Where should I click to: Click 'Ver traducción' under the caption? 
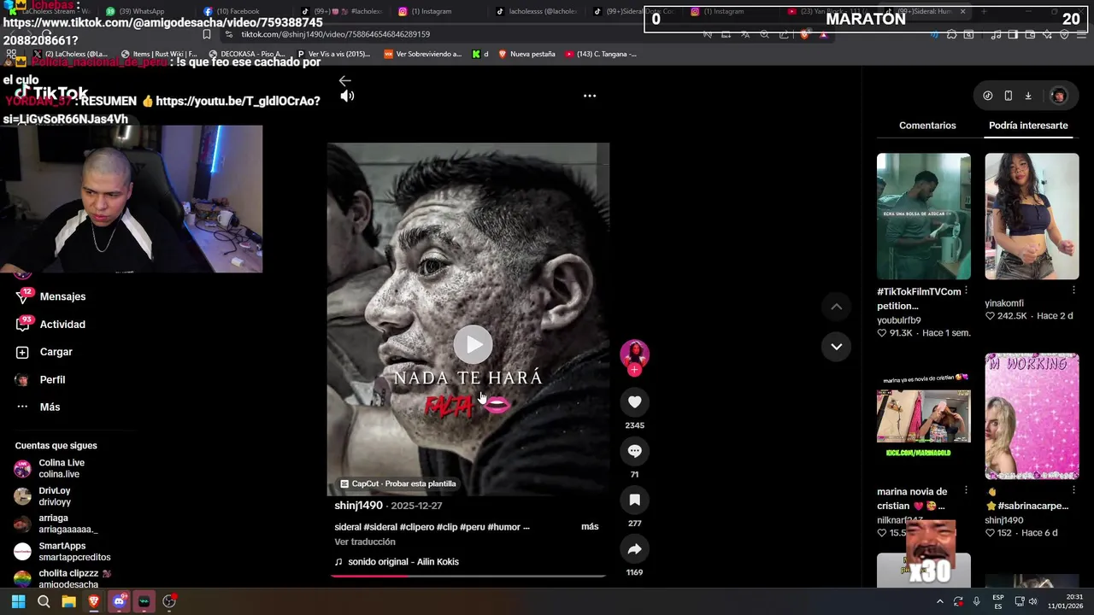click(x=365, y=542)
